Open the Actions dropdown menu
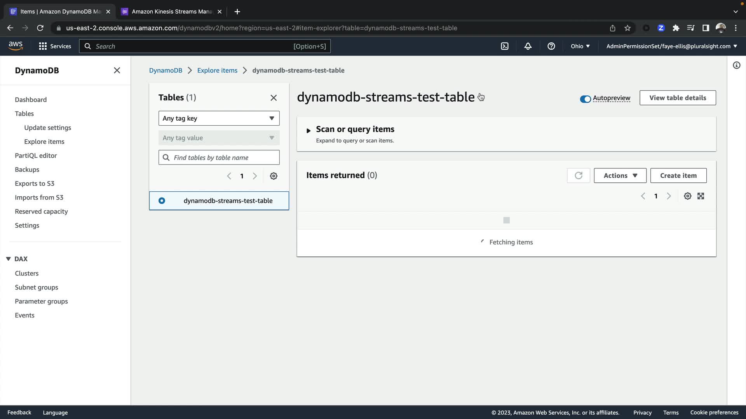 [x=620, y=176]
